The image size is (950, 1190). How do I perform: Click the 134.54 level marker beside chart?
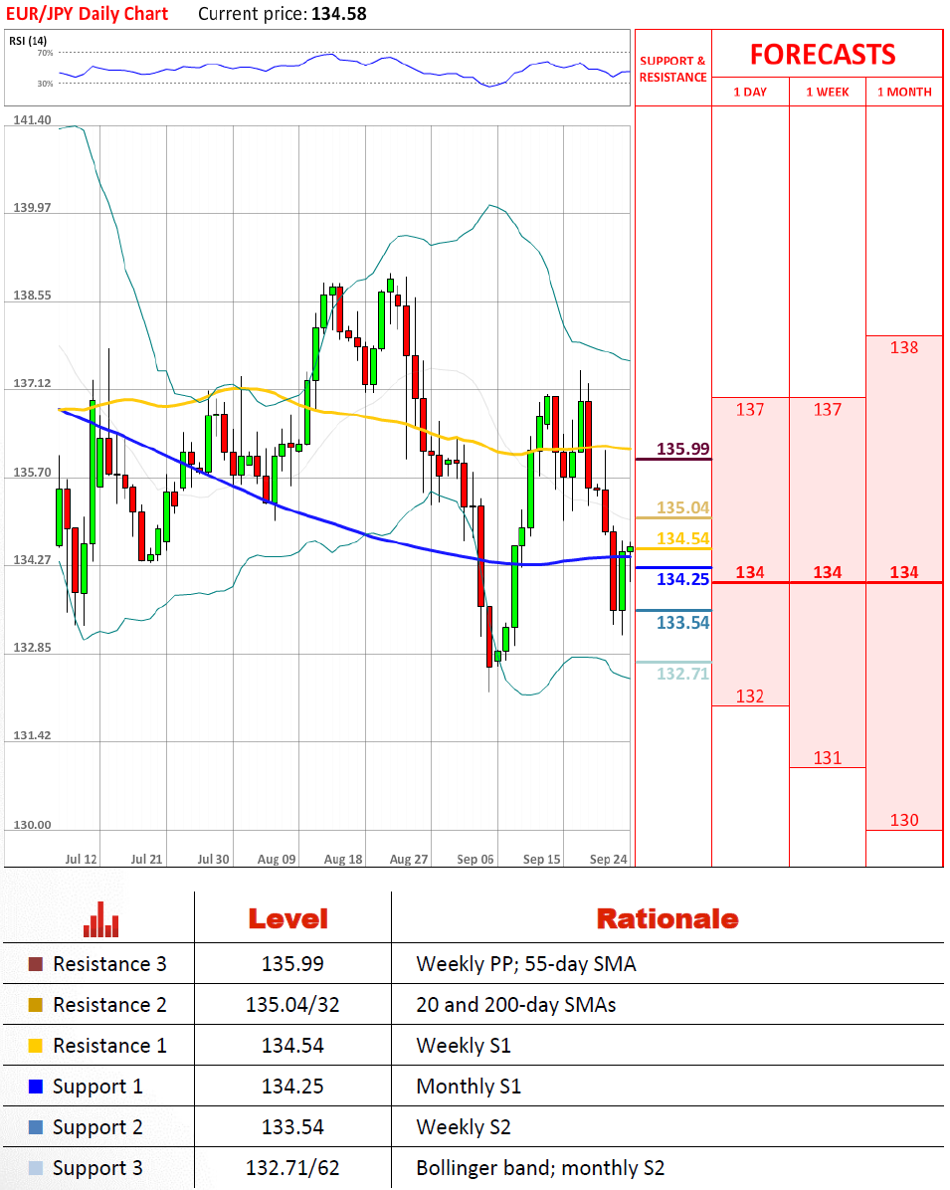pyautogui.click(x=683, y=539)
